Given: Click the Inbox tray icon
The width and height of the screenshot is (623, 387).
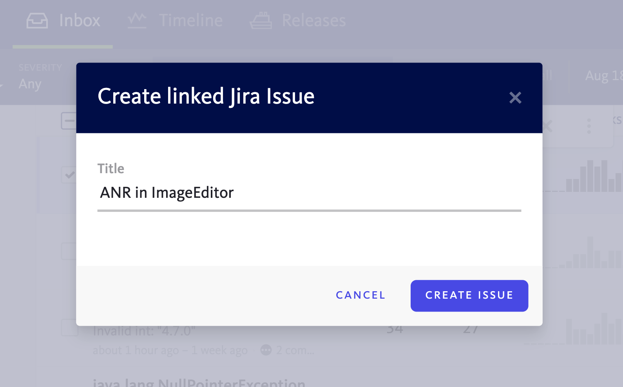Looking at the screenshot, I should pos(37,21).
